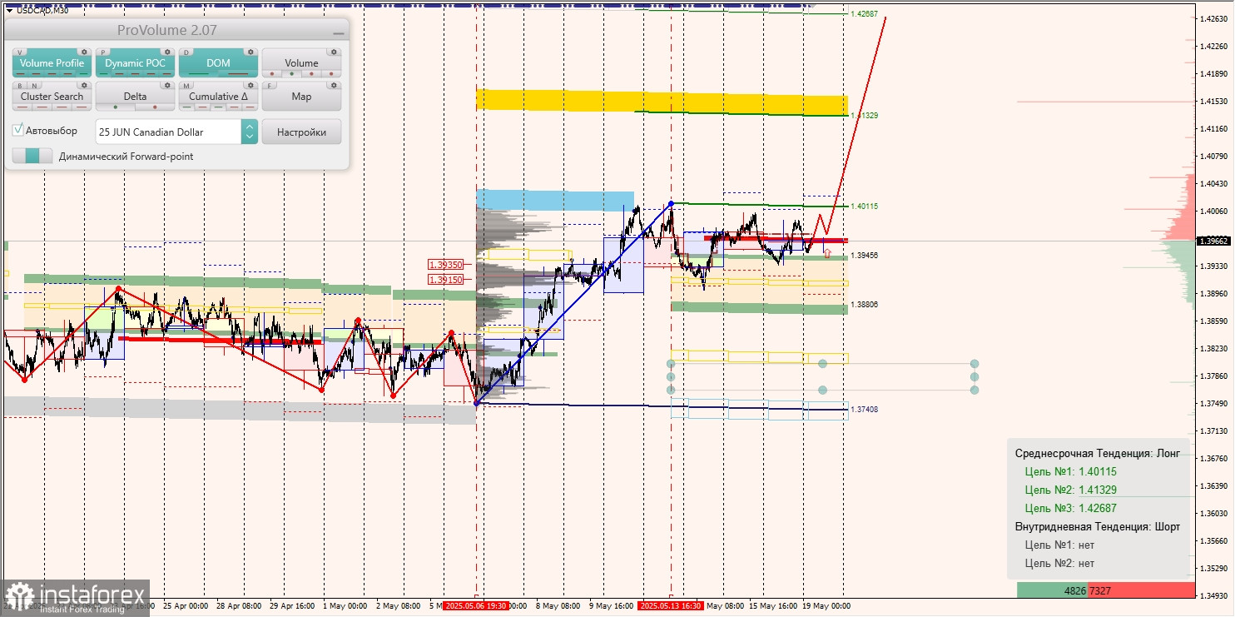The image size is (1235, 617).
Task: Click the yellow zone near 1.41329
Action: [x=662, y=101]
